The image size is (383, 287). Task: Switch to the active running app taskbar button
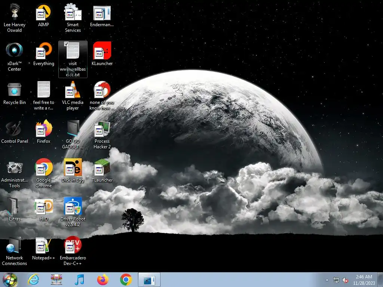149,280
